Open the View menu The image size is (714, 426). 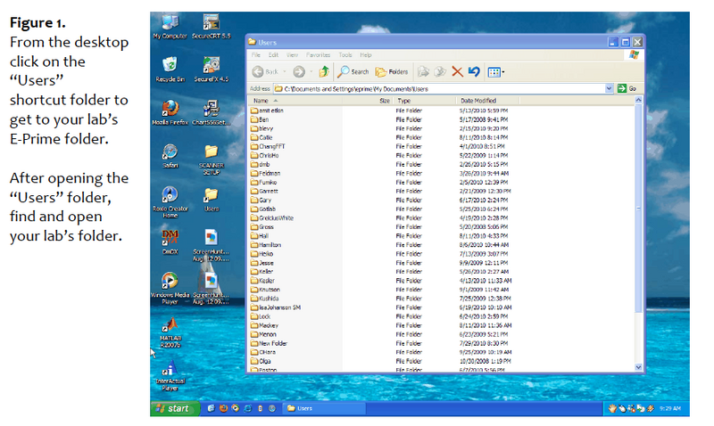tap(293, 55)
